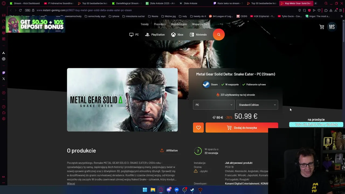This screenshot has width=345, height=194.
Task: Select the Xbox platform
Action: point(177,34)
